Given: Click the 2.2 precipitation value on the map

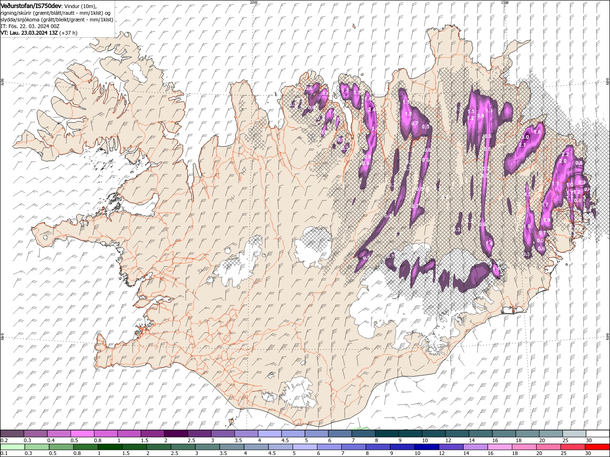Looking at the screenshot, I should 566,155.
